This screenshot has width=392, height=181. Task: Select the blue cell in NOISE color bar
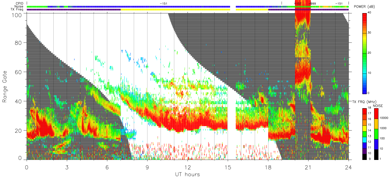point(376,144)
